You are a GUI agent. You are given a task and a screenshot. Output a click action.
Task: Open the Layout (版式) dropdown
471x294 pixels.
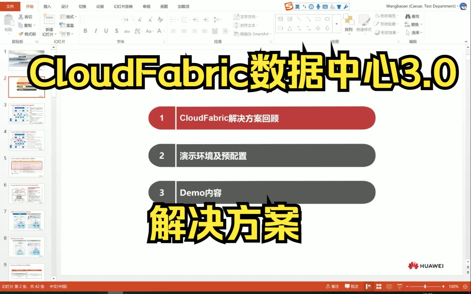68,17
